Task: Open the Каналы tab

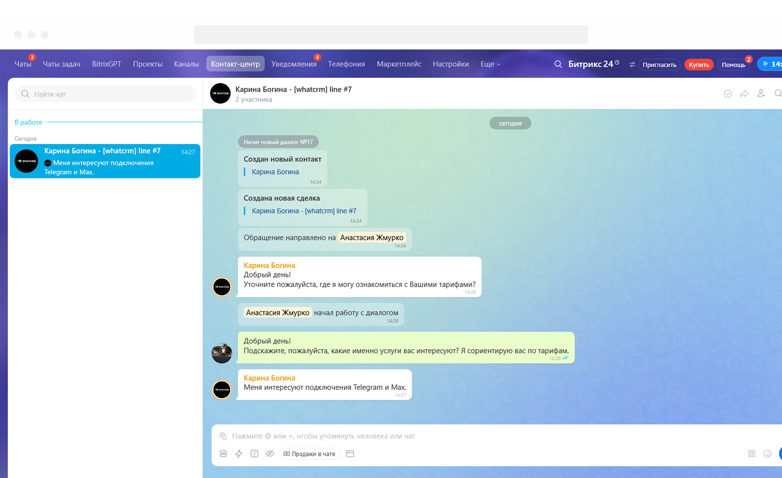Action: (186, 64)
